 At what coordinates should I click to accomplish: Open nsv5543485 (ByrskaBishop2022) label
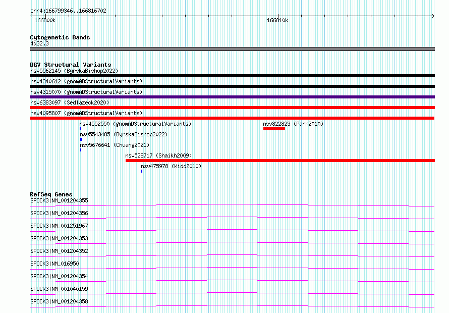(124, 134)
